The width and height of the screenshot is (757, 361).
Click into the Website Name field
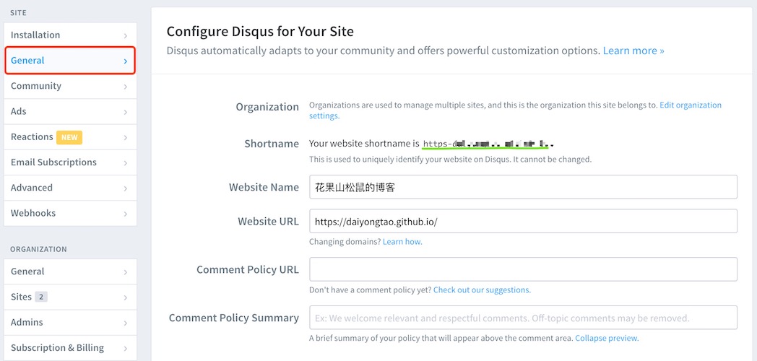[x=523, y=187]
